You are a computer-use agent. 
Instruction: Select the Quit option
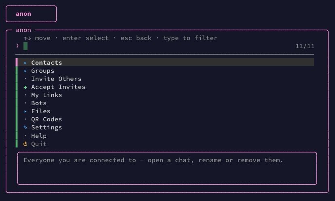point(165,144)
